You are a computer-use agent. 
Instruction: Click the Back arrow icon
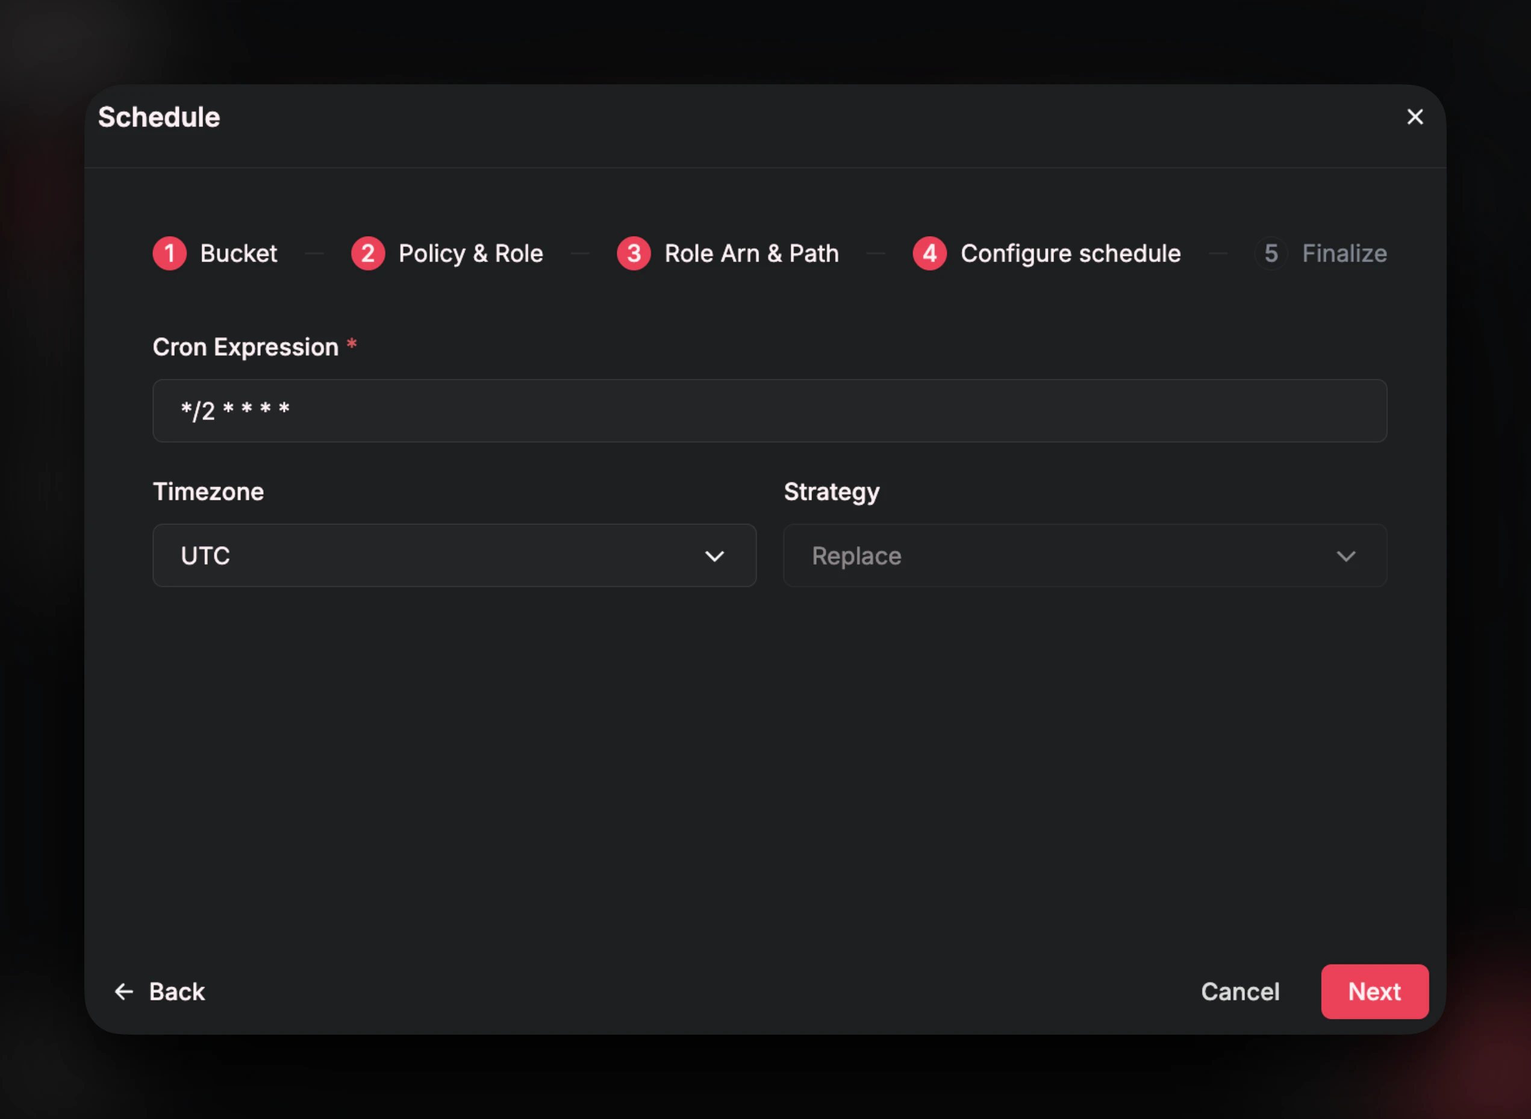coord(124,992)
